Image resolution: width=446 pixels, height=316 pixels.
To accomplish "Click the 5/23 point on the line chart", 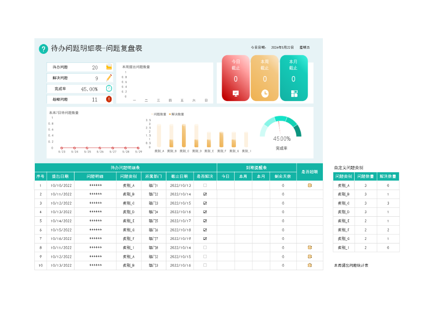I will click(62, 148).
